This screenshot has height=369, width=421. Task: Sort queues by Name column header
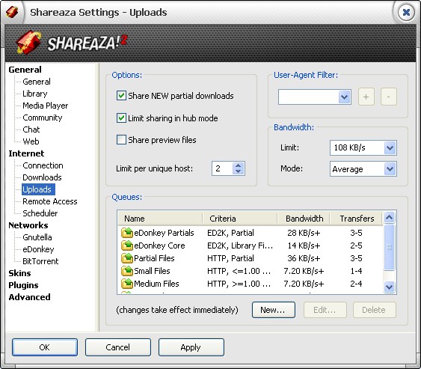[x=160, y=219]
